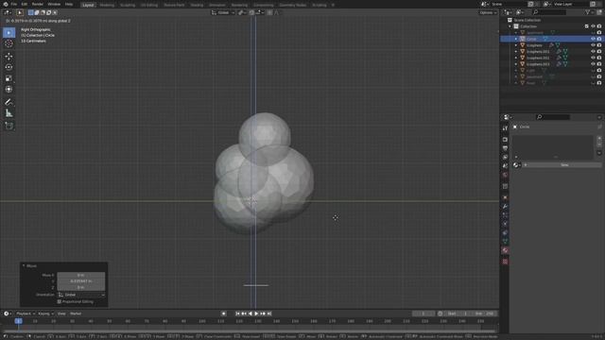The width and height of the screenshot is (605, 340).
Task: Open the Modifiers properties tab icon
Action: [x=505, y=207]
